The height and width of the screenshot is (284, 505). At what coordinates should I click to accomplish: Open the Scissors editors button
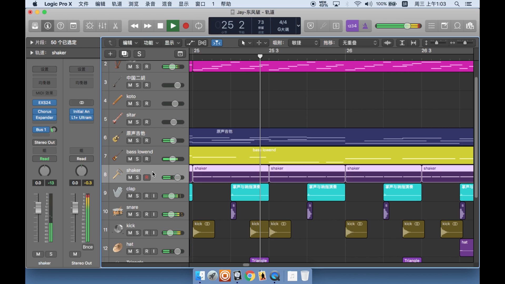coord(115,26)
